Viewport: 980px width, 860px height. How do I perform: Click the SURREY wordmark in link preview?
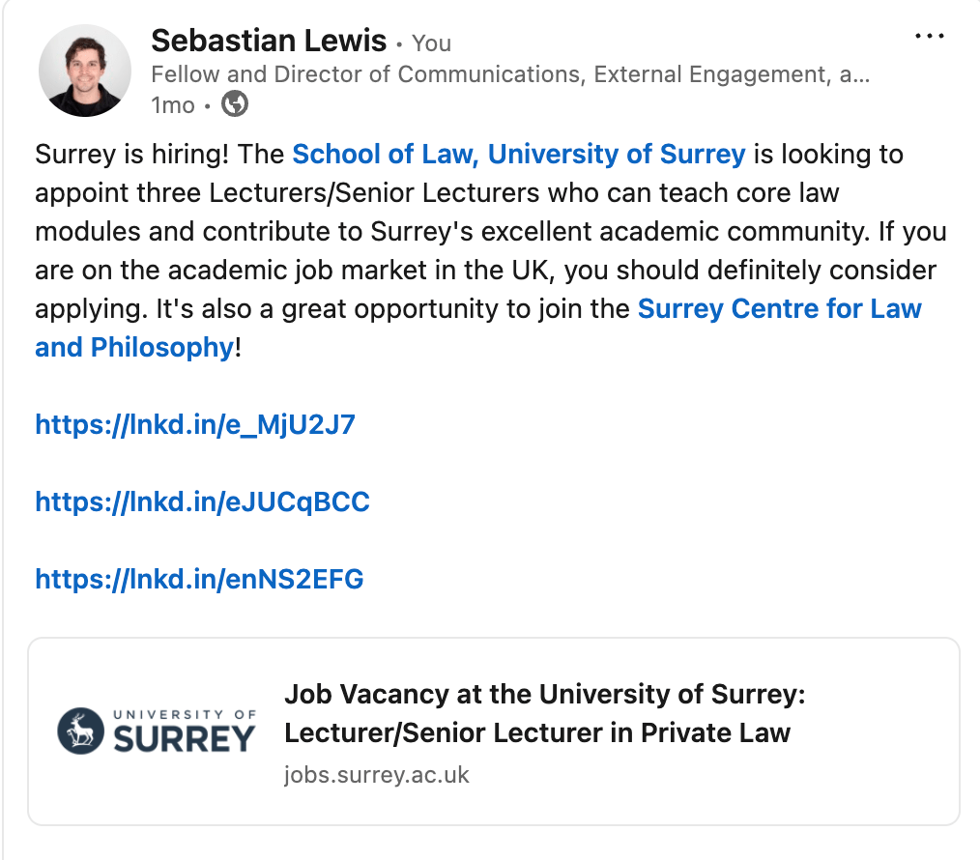pyautogui.click(x=186, y=739)
